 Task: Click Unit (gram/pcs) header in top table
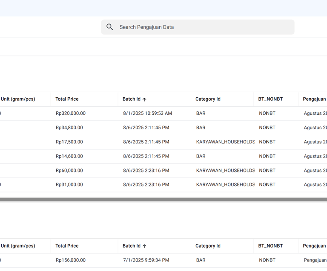[x=18, y=99]
